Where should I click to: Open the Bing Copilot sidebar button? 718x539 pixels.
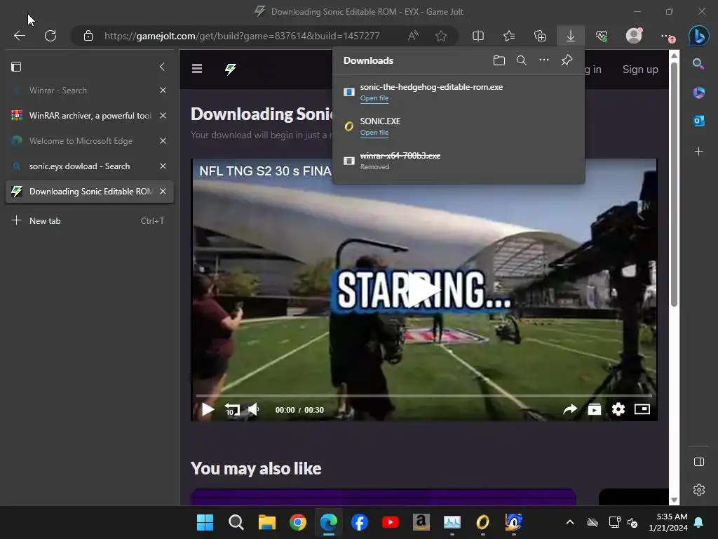tap(699, 36)
